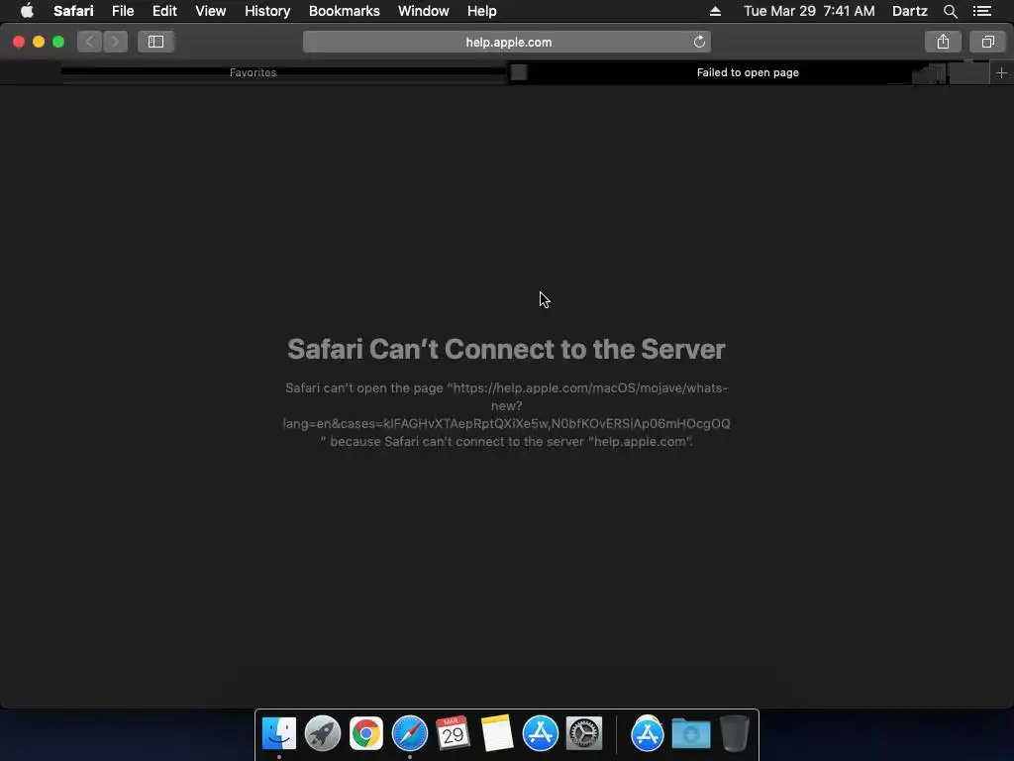
Task: Click the date and time in menu bar
Action: point(809,11)
